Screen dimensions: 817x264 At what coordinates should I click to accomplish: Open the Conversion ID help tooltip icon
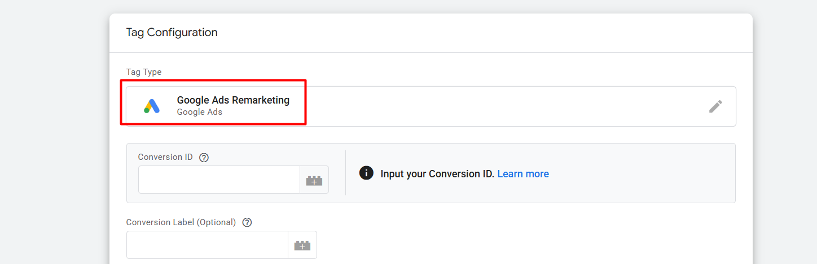tap(204, 158)
